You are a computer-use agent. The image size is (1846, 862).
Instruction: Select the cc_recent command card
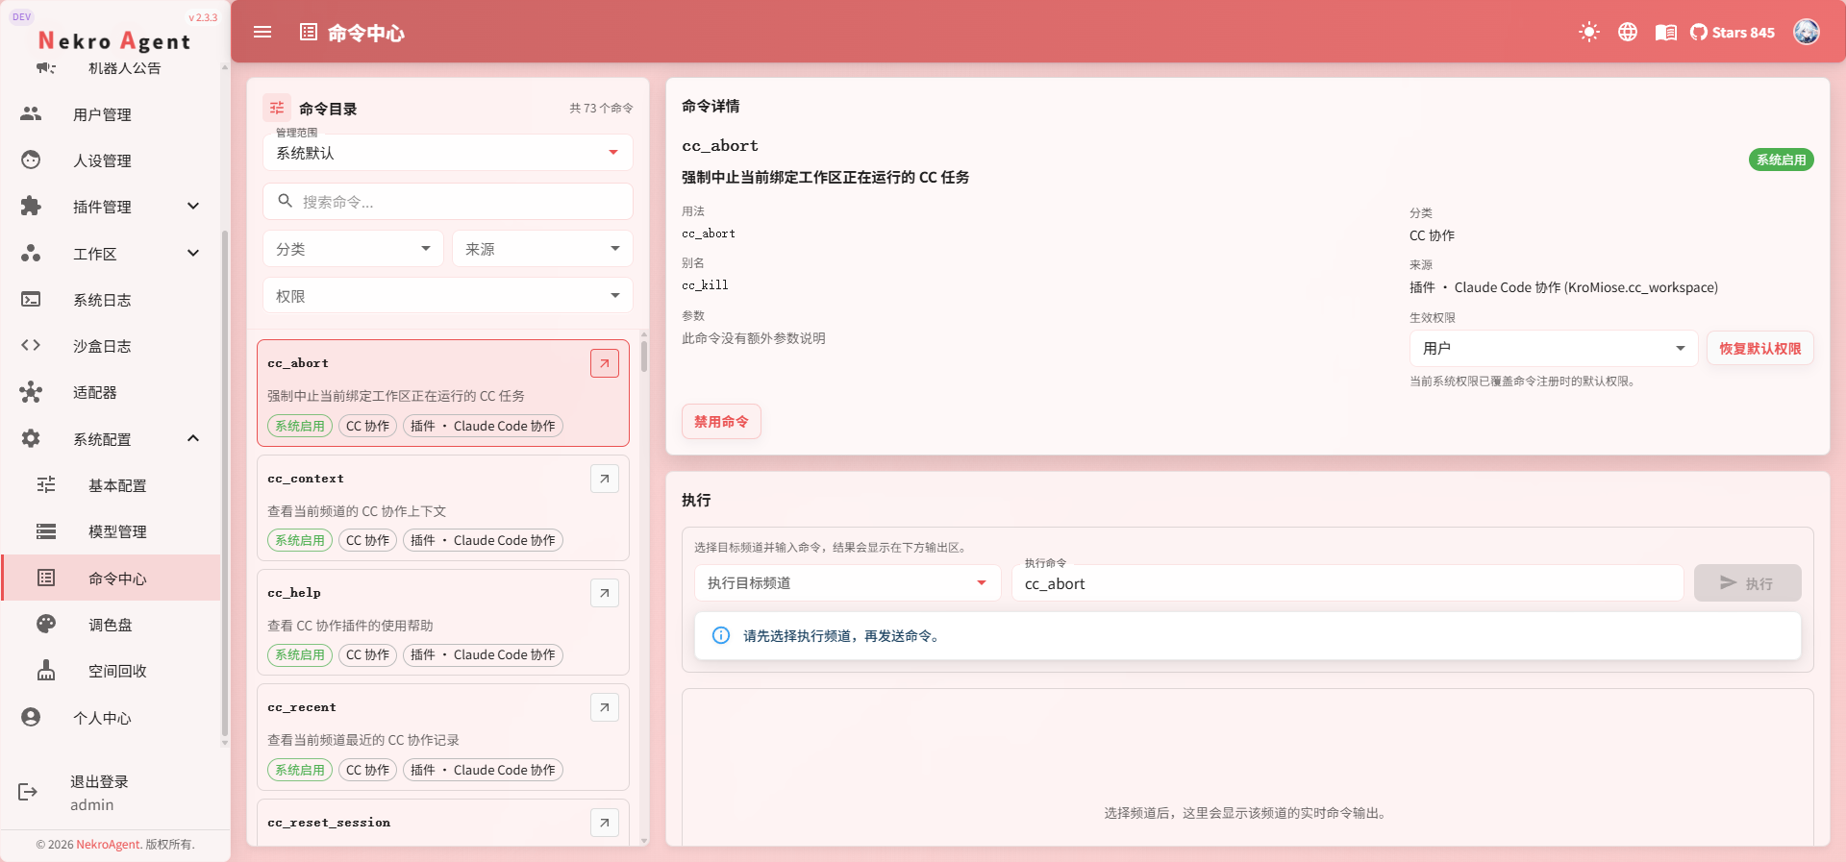[x=443, y=737]
